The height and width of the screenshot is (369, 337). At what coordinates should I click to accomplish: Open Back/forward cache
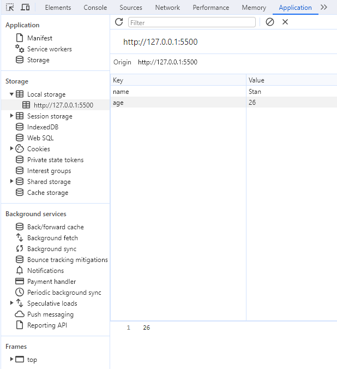pos(56,227)
